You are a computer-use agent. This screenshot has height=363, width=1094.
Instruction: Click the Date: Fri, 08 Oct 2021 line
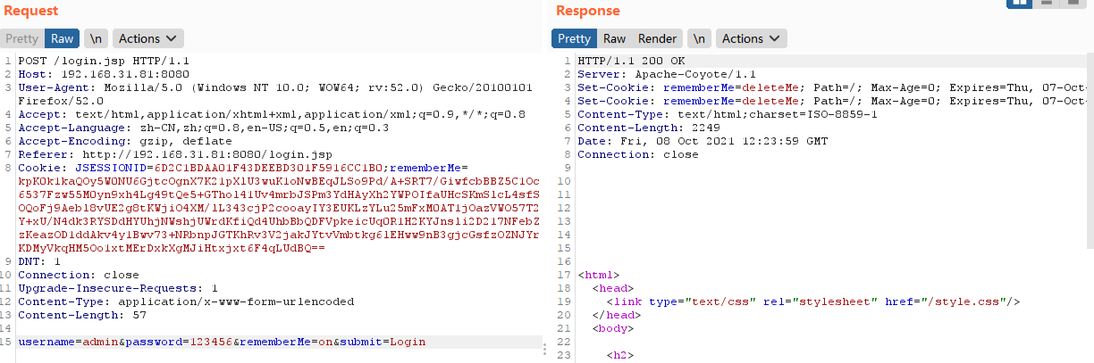click(703, 141)
